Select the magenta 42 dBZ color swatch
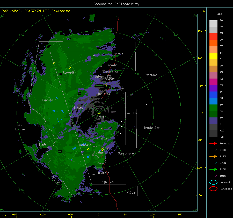 pyautogui.click(x=213, y=82)
